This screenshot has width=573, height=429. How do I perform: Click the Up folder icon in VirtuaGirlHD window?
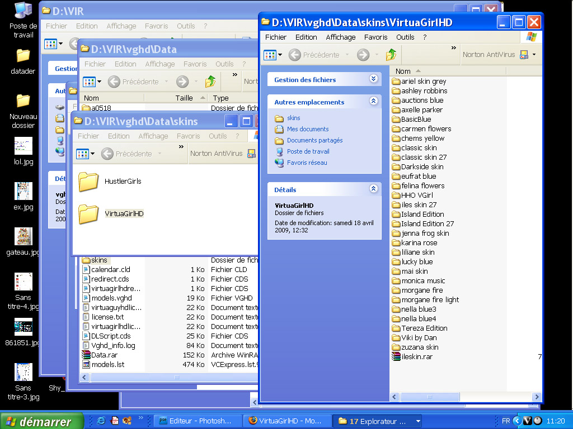pos(391,55)
